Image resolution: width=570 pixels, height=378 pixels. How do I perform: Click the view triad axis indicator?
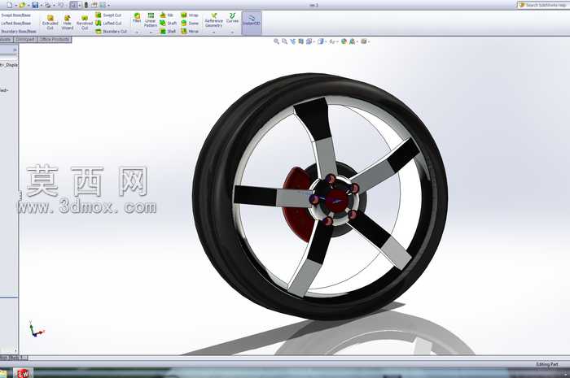36,329
